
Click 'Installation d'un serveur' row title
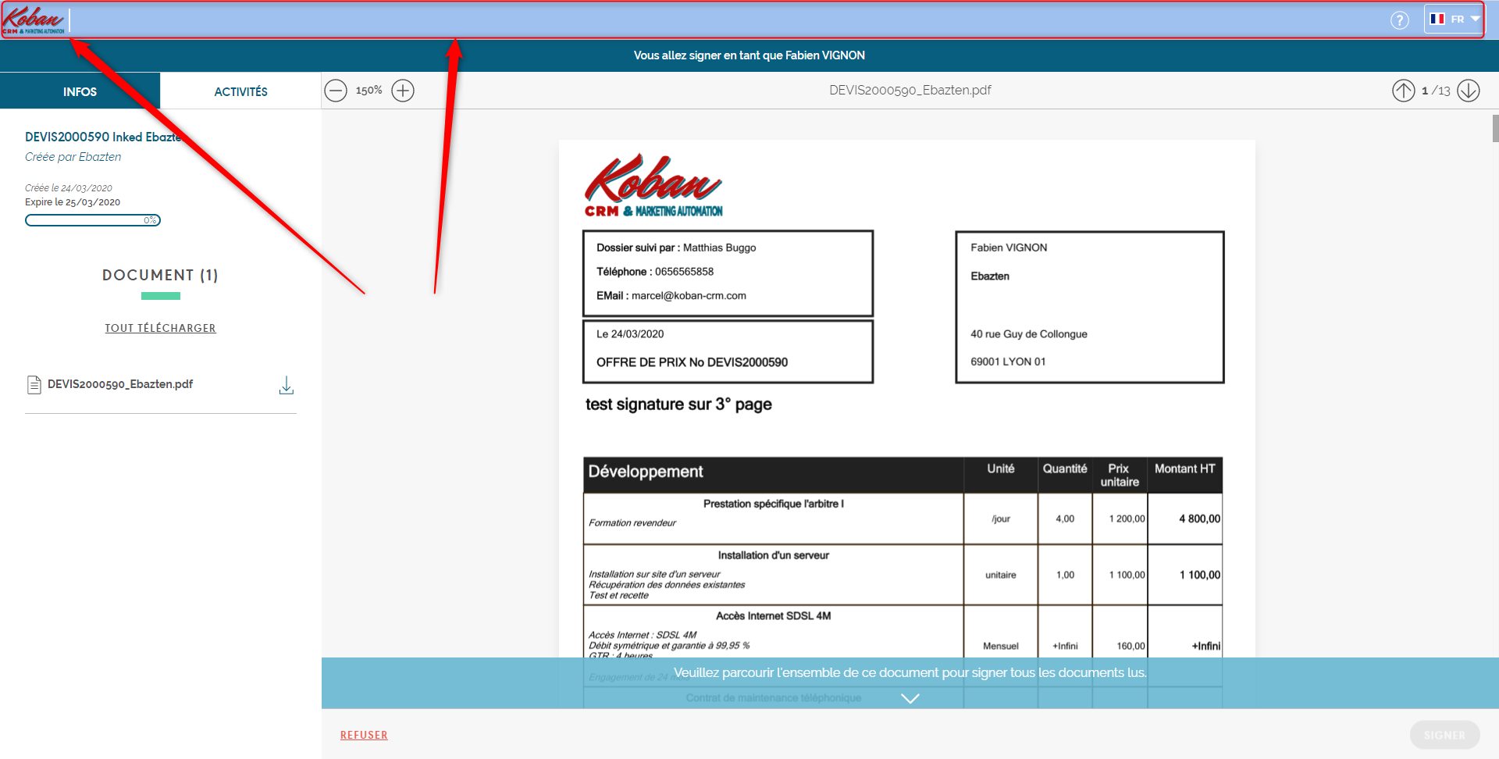[x=774, y=555]
